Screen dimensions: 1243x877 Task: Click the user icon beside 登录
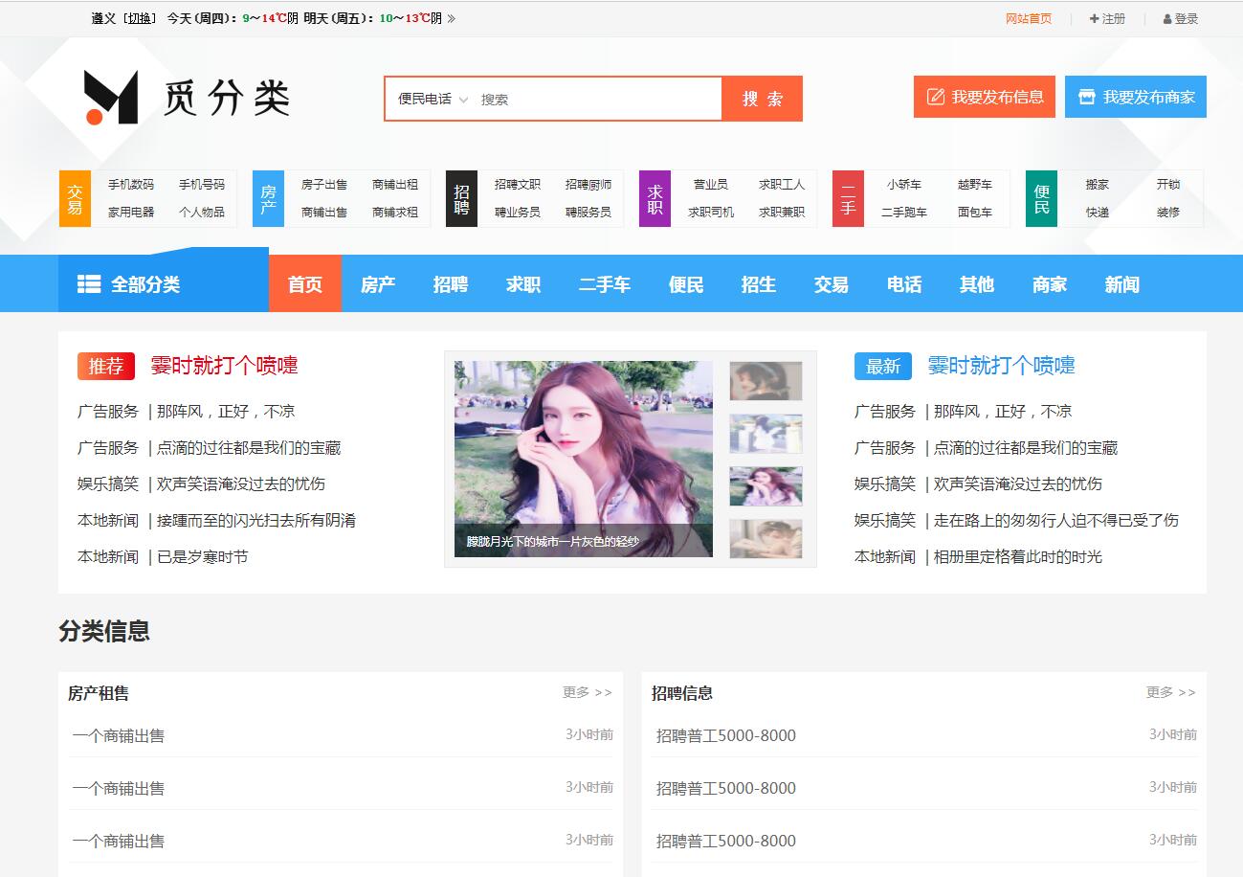(x=1167, y=19)
